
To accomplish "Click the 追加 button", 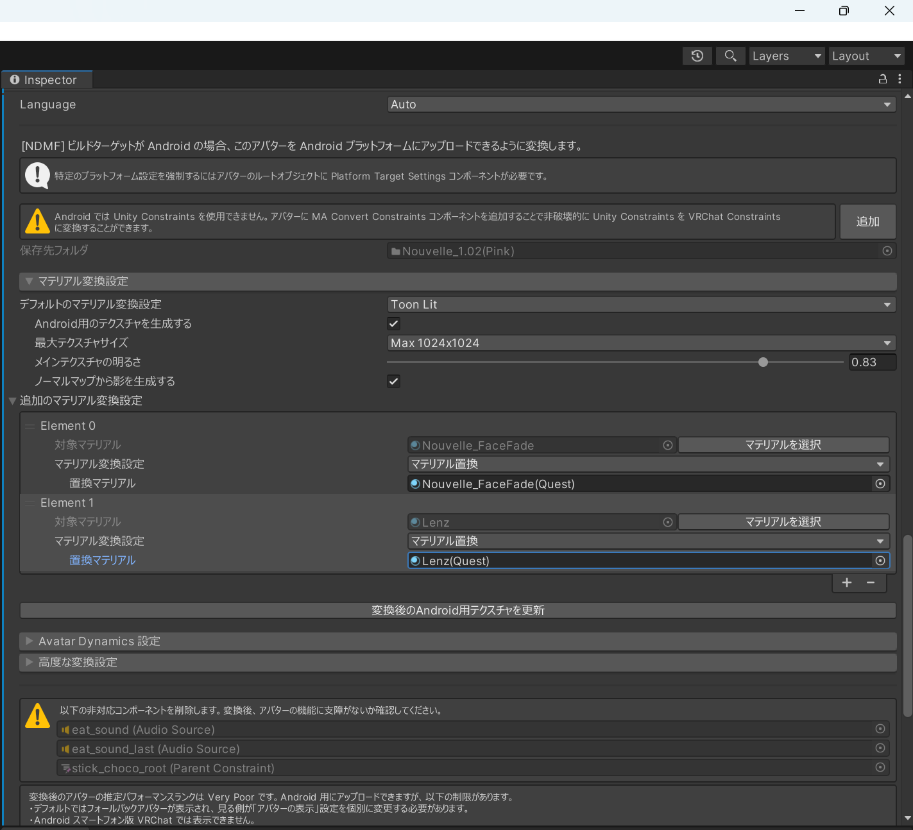I will coord(867,221).
